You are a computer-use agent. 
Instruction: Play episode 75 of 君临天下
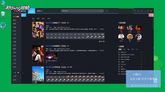point(102,38)
